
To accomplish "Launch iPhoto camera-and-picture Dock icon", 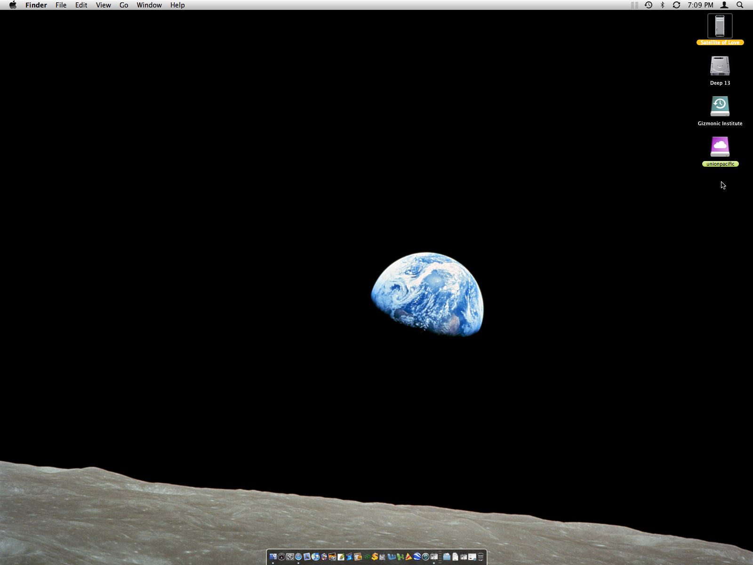I will pos(332,557).
